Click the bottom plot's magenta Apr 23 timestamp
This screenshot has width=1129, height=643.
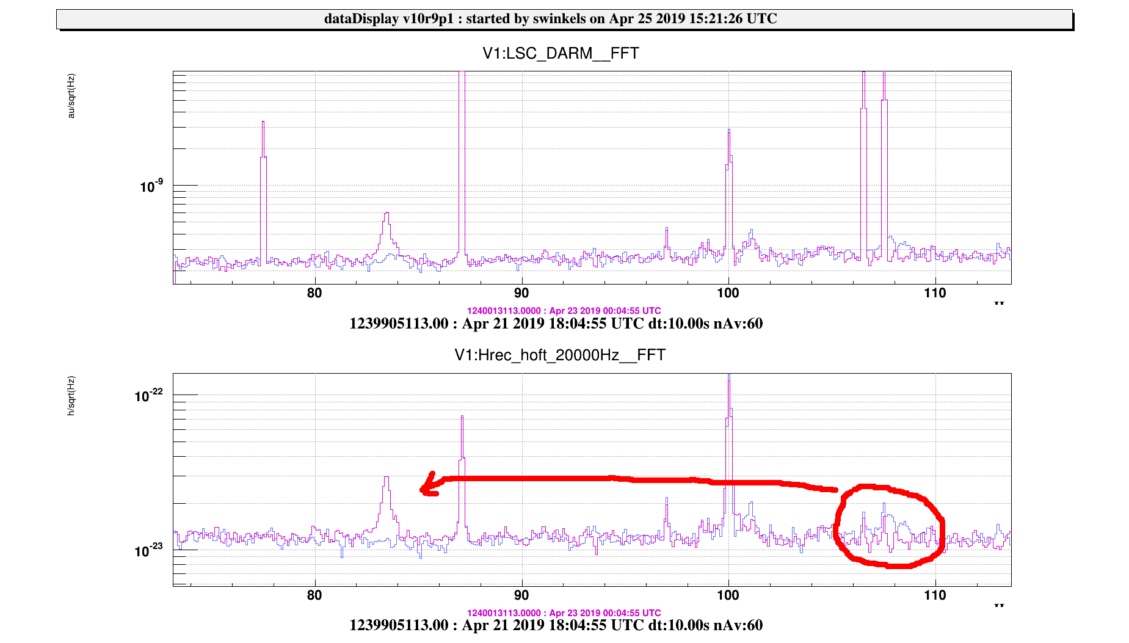(564, 613)
